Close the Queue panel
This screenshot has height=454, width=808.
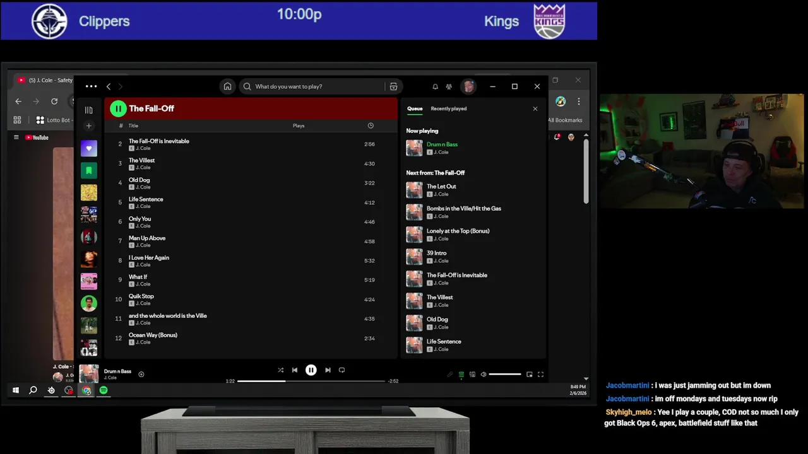tap(535, 108)
